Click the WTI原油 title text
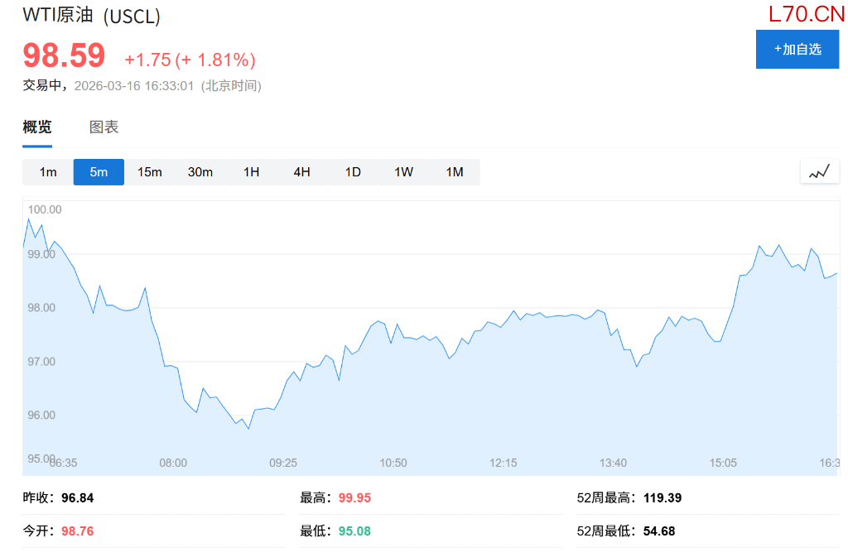The height and width of the screenshot is (557, 848). point(60,16)
